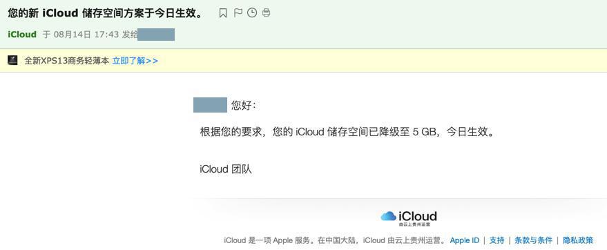Print the email with the printer icon
This screenshot has height=250, width=607.
266,12
